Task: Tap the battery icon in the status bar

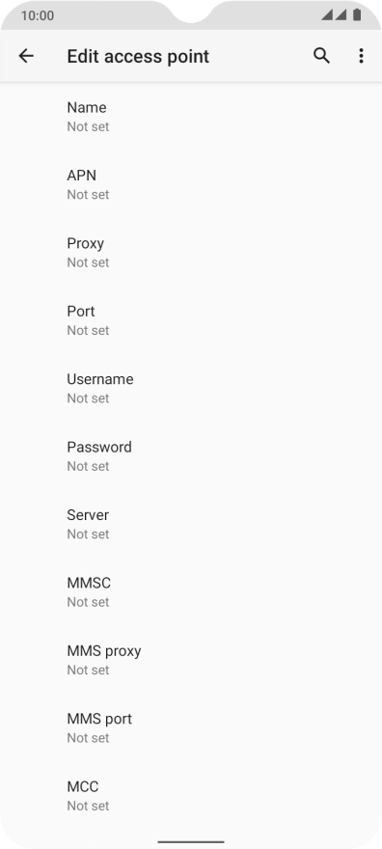Action: [357, 14]
